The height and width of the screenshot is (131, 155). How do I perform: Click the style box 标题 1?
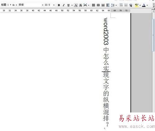tap(8, 5)
